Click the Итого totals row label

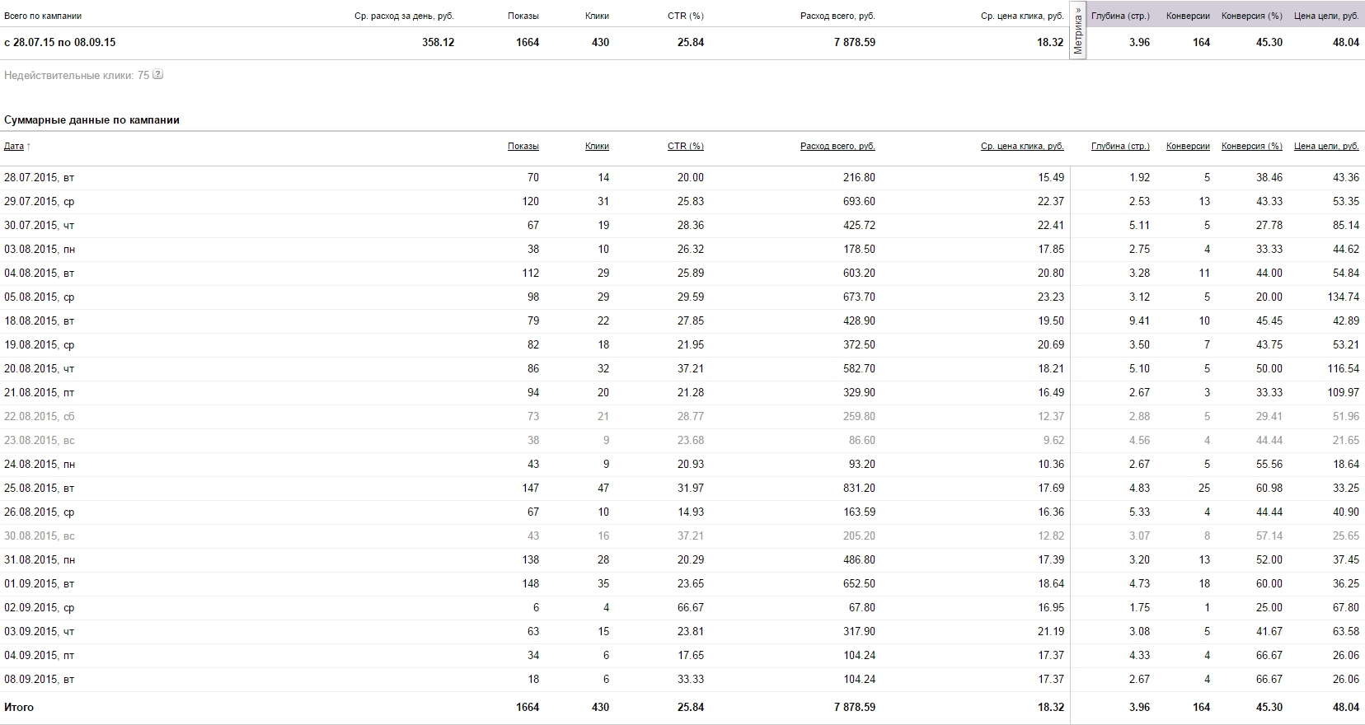(x=19, y=707)
